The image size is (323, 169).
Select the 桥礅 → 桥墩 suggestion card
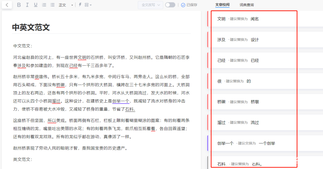[x=265, y=102]
